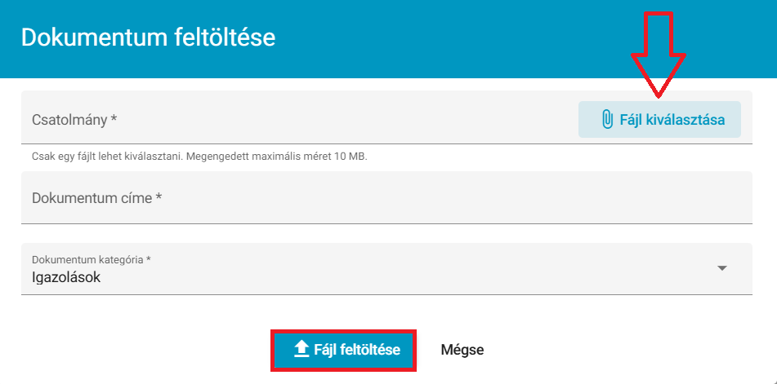Viewport: 777px width, 384px height.
Task: Click the gray triangle in Dokumentum kategória
Action: (x=722, y=268)
